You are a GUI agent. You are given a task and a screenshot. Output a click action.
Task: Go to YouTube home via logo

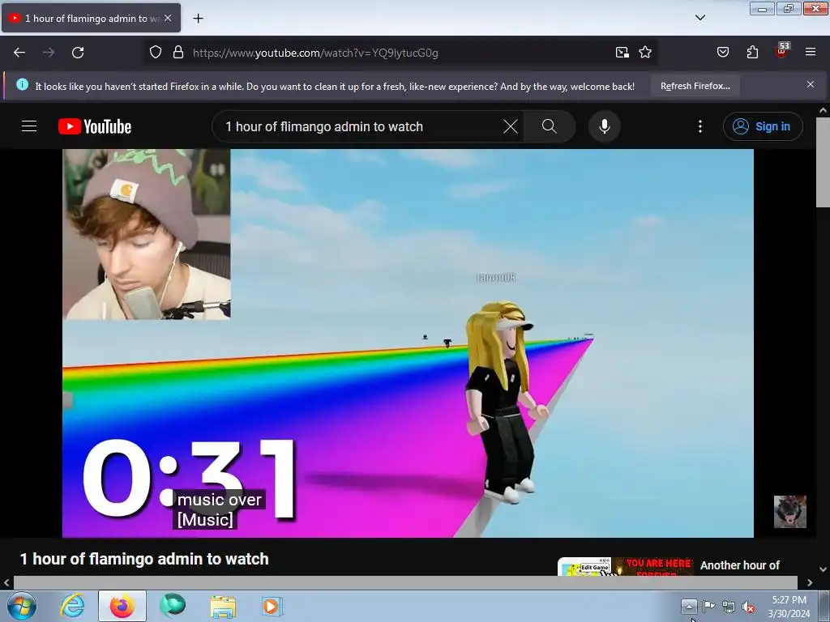(x=95, y=127)
